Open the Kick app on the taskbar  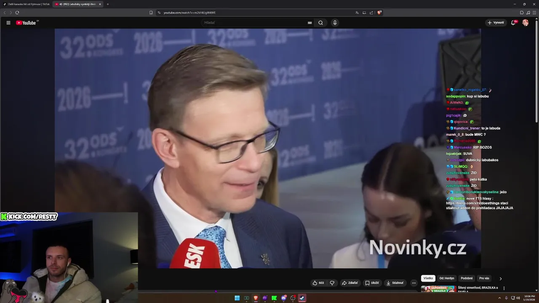(274, 298)
